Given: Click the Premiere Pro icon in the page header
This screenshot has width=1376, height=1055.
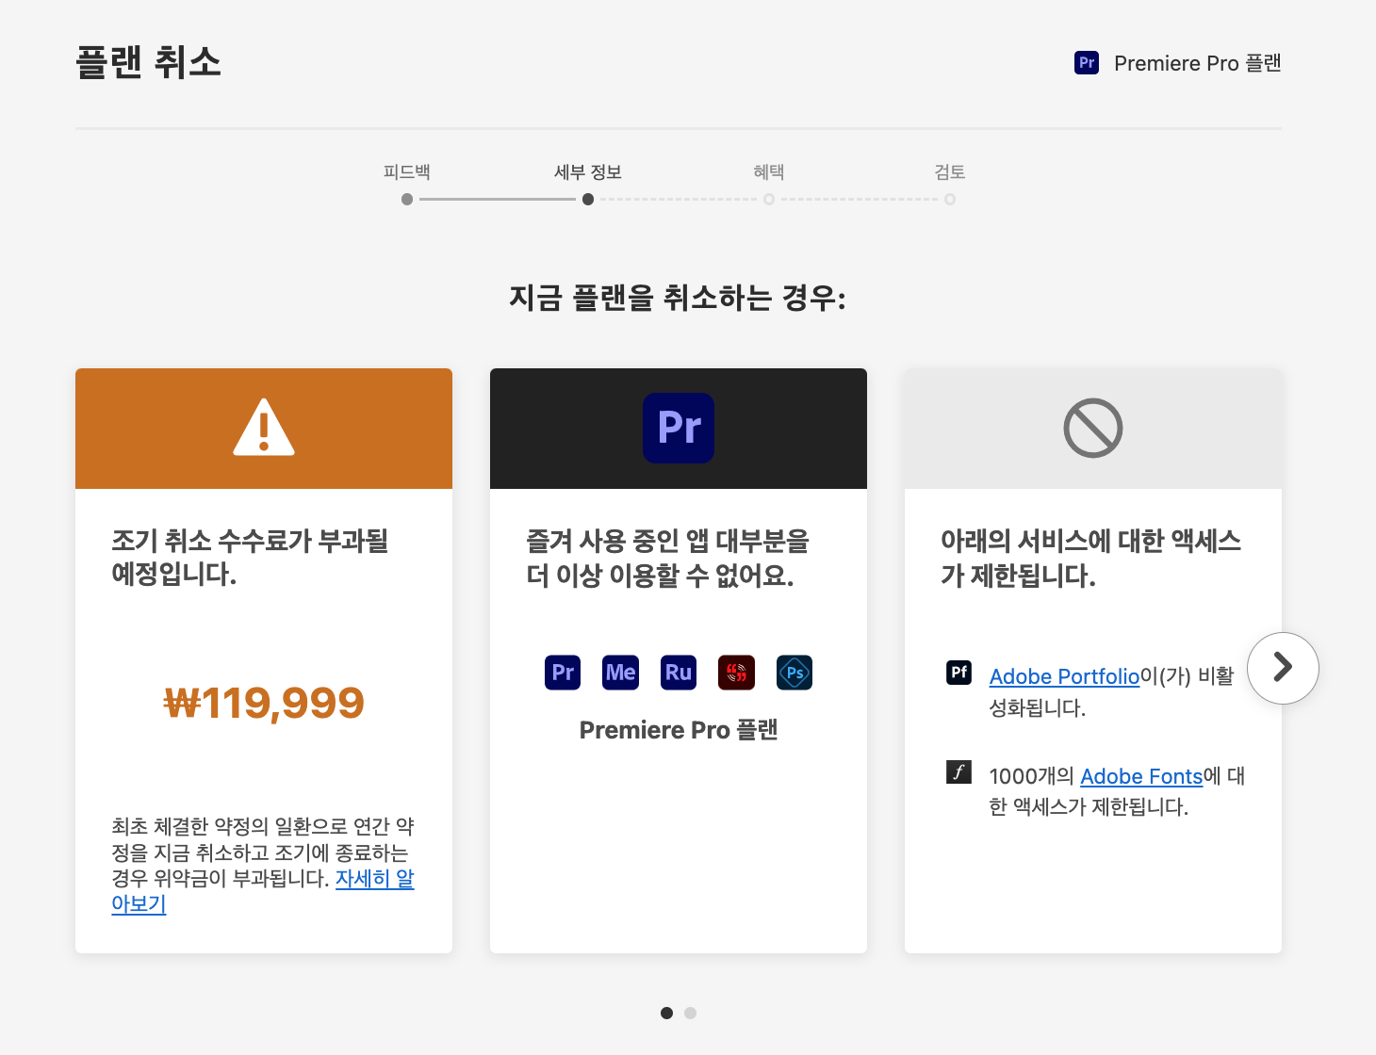Looking at the screenshot, I should pyautogui.click(x=1087, y=63).
